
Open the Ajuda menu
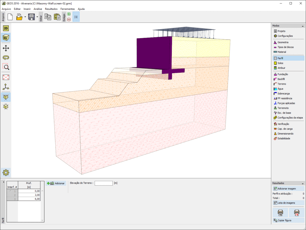(x=81, y=9)
